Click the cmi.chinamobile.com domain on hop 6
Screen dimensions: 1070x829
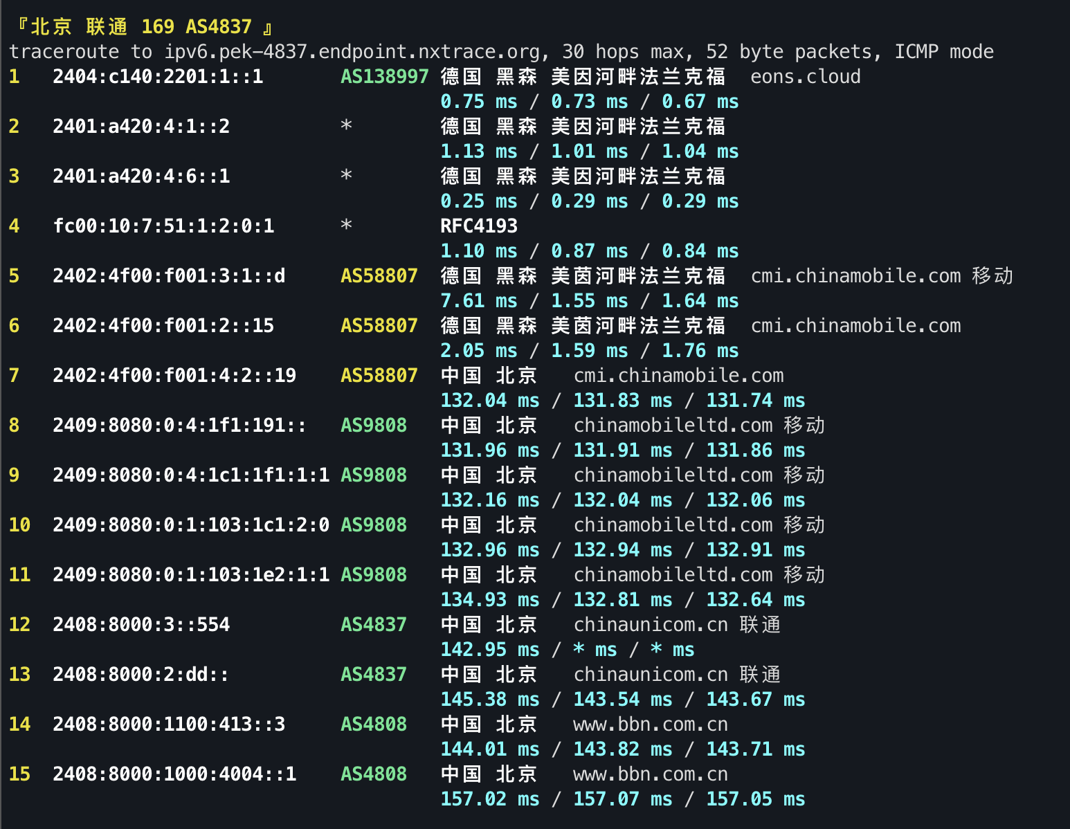(856, 325)
